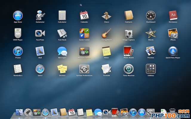Screen dimensions: 191x119
Task: Open Mission Control from the Launchpad grid
Action: pyautogui.click(x=84, y=51)
